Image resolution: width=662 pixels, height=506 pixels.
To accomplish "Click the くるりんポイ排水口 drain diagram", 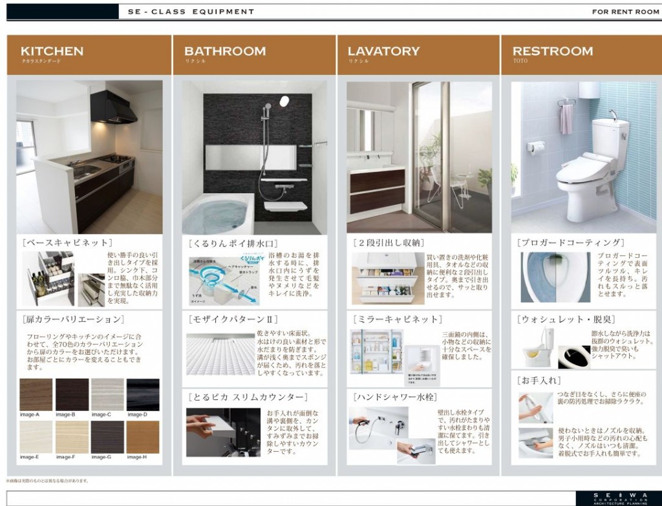I will pyautogui.click(x=224, y=278).
